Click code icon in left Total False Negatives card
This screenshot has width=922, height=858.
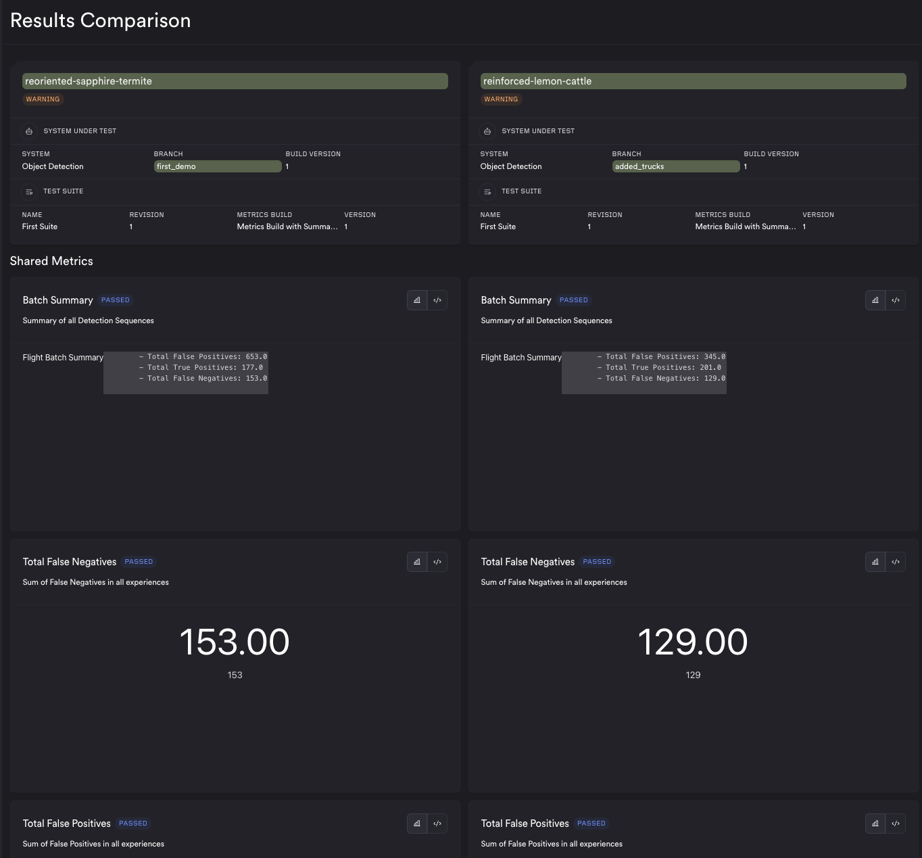coord(437,562)
